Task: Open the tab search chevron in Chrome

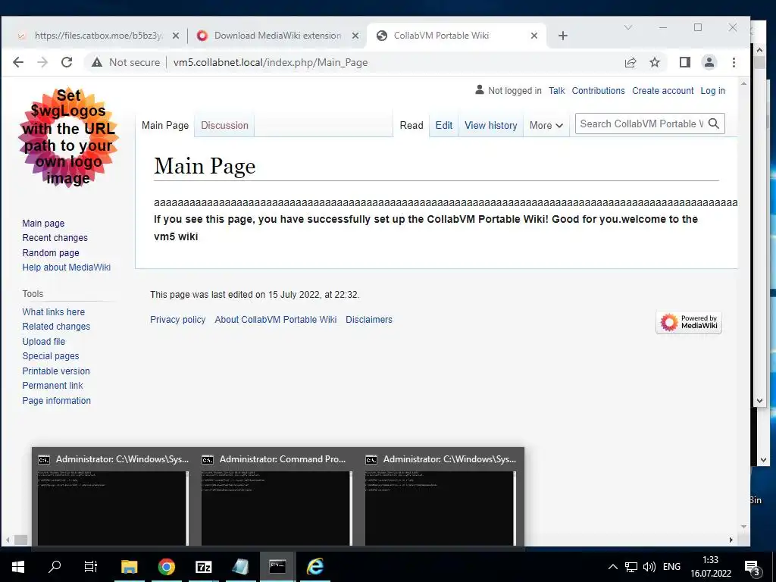Action: (x=628, y=27)
